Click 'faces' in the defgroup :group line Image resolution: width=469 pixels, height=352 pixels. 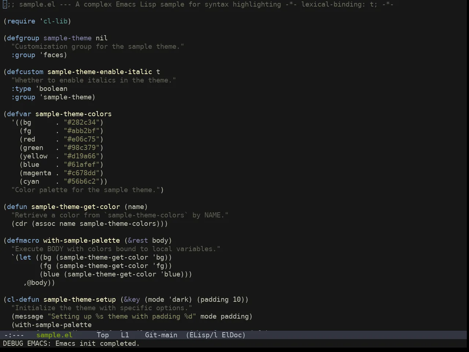53,55
